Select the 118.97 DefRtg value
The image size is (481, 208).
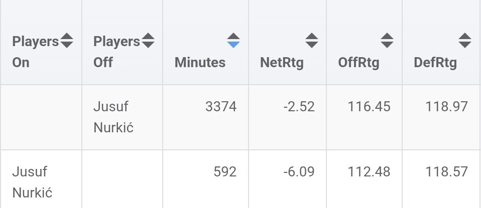[x=447, y=107]
